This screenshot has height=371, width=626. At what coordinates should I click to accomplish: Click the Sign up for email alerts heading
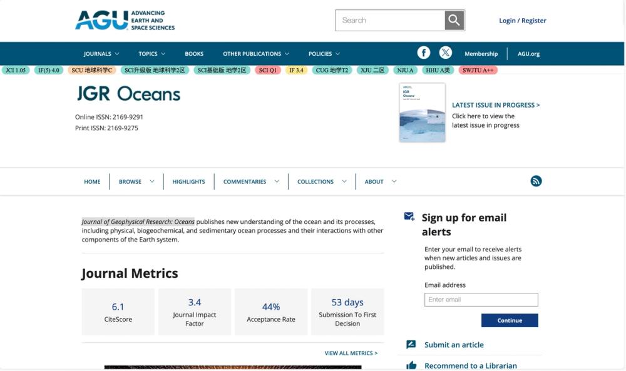click(x=464, y=225)
